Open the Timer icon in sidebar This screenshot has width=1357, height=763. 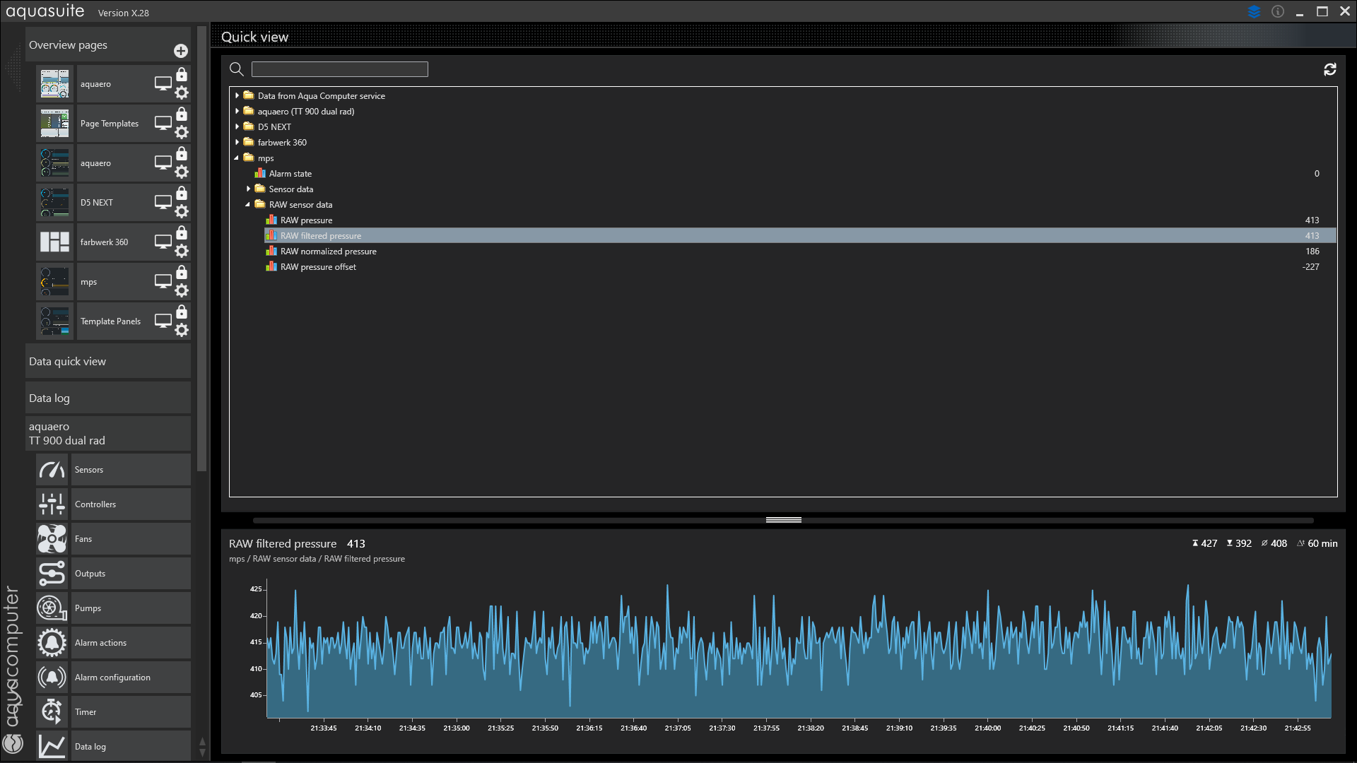point(52,712)
